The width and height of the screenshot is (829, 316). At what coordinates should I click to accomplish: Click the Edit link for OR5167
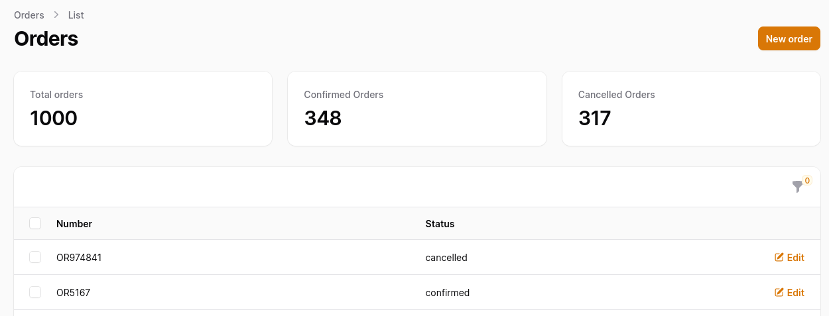(789, 292)
